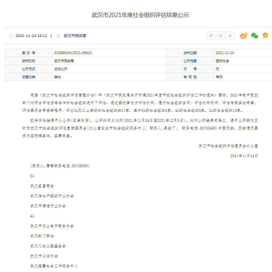Select the list entry 武汉市清洁行业协会

click(48, 206)
